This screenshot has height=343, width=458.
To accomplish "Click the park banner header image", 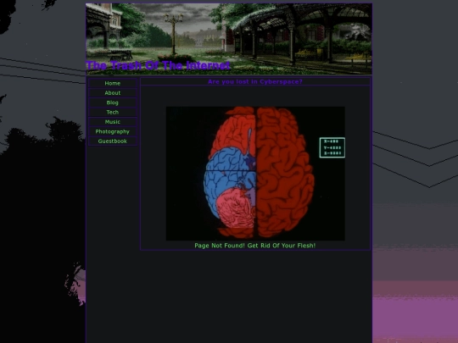I will click(229, 39).
